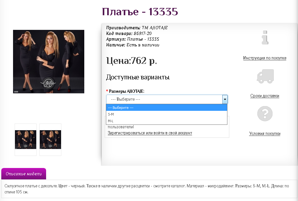Click the info icon above purchase instructions
The width and height of the screenshot is (298, 201).
tap(265, 37)
